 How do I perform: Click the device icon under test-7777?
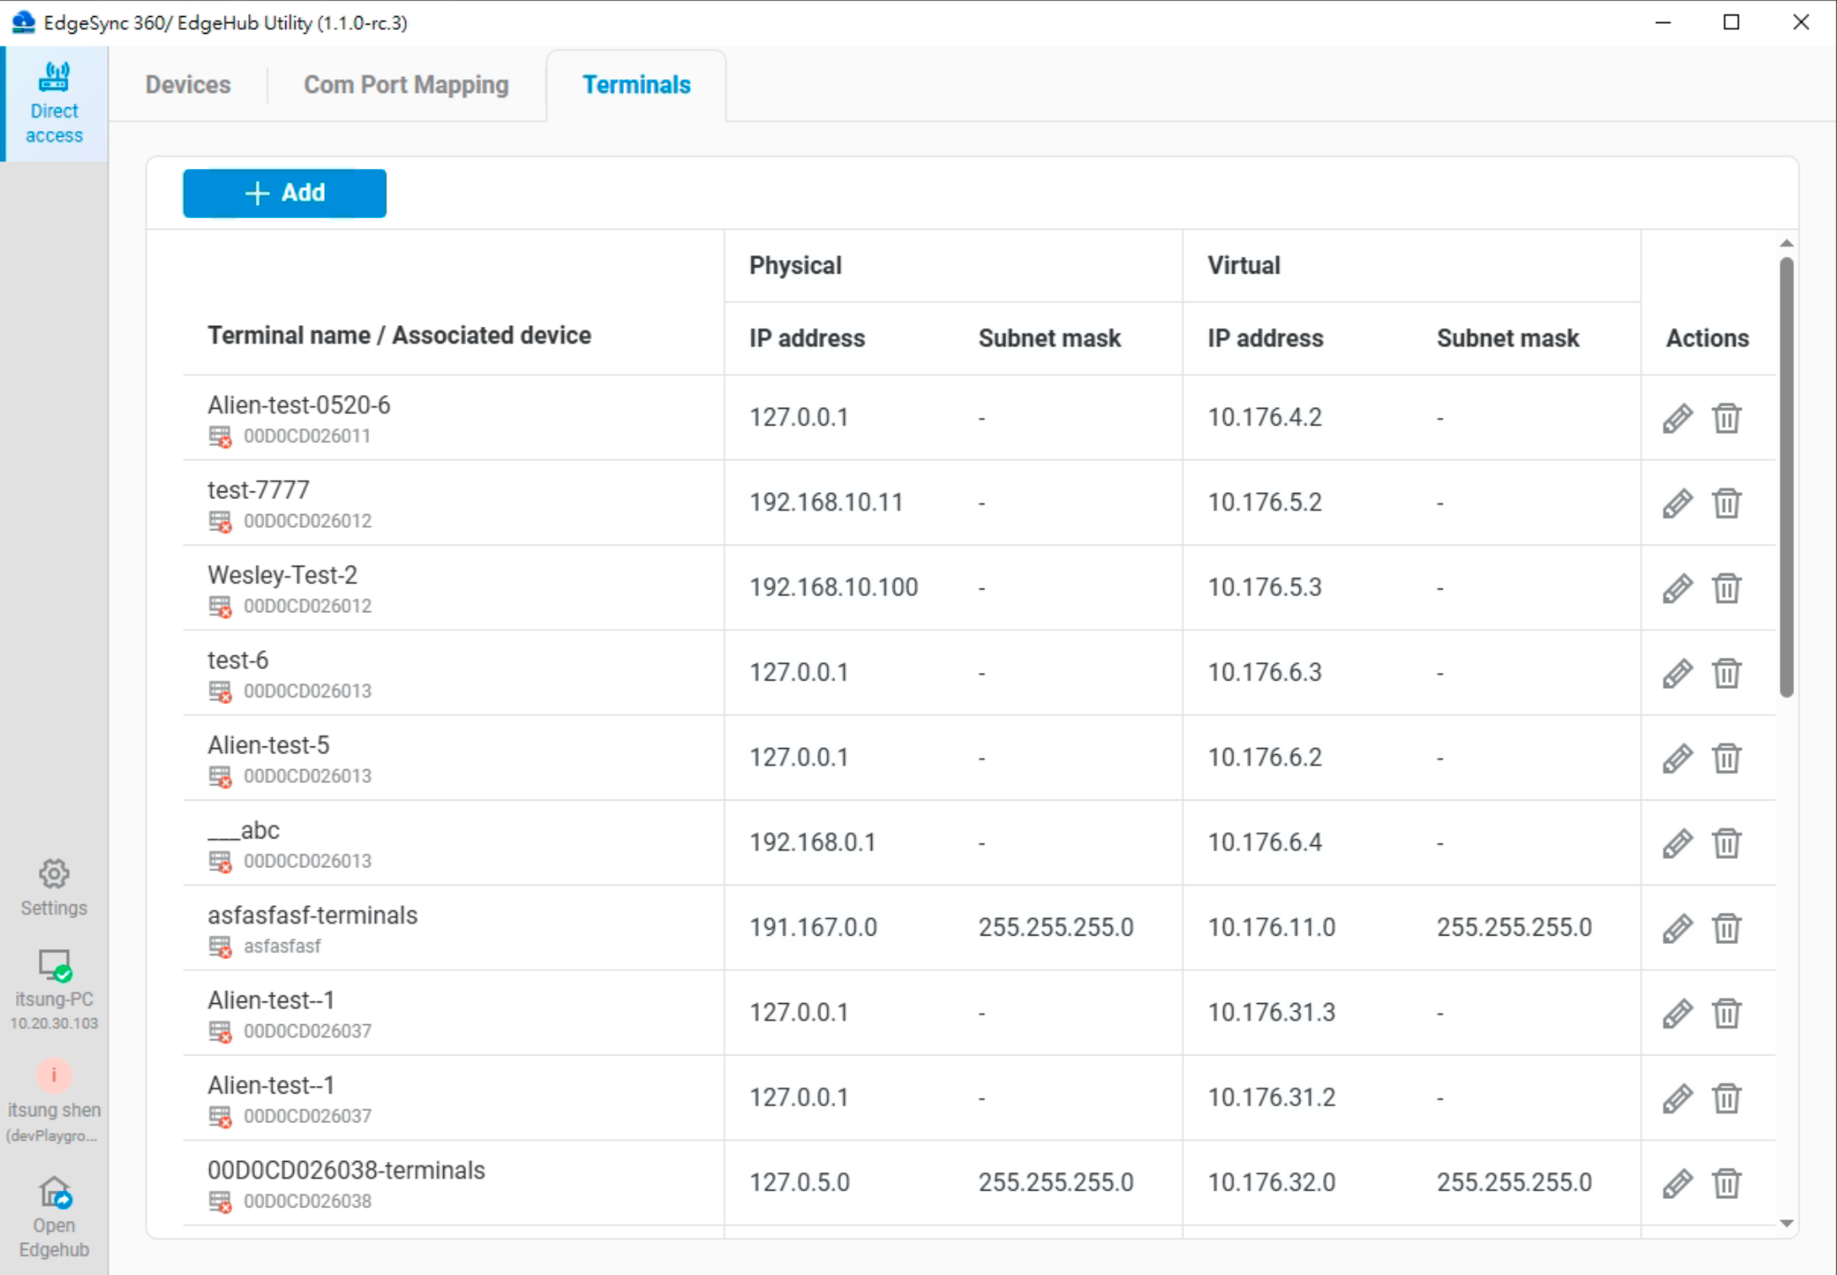click(220, 522)
